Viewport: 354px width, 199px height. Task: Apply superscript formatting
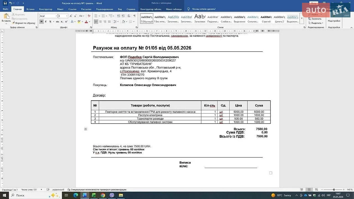coord(66,22)
